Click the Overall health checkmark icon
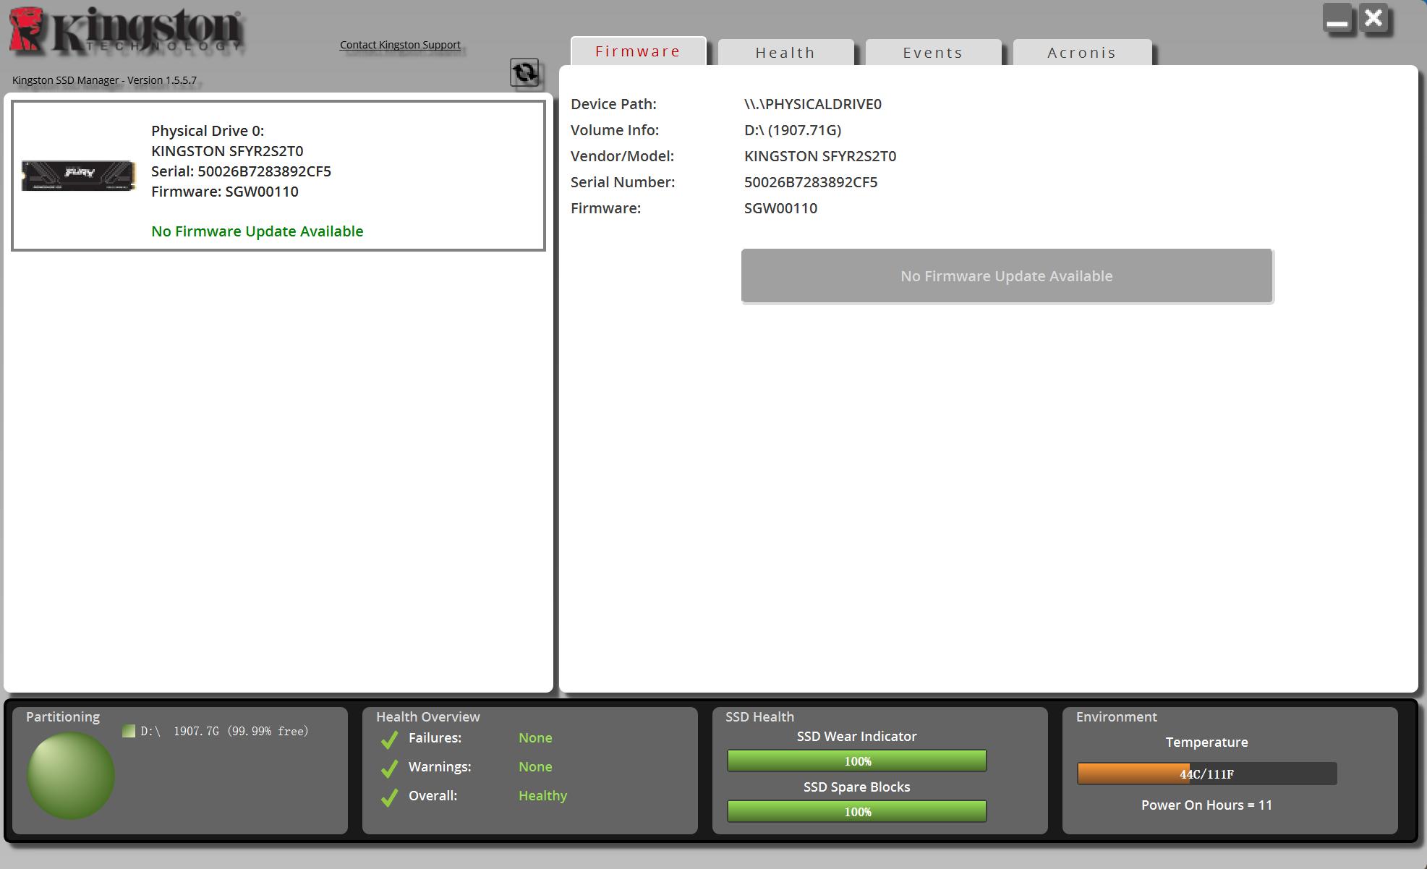 [389, 797]
